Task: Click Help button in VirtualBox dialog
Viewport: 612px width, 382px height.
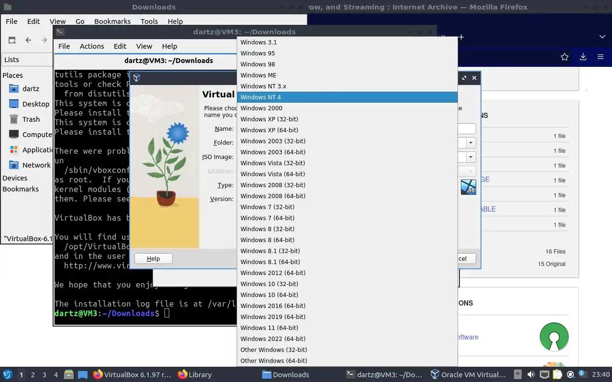Action: click(x=153, y=258)
